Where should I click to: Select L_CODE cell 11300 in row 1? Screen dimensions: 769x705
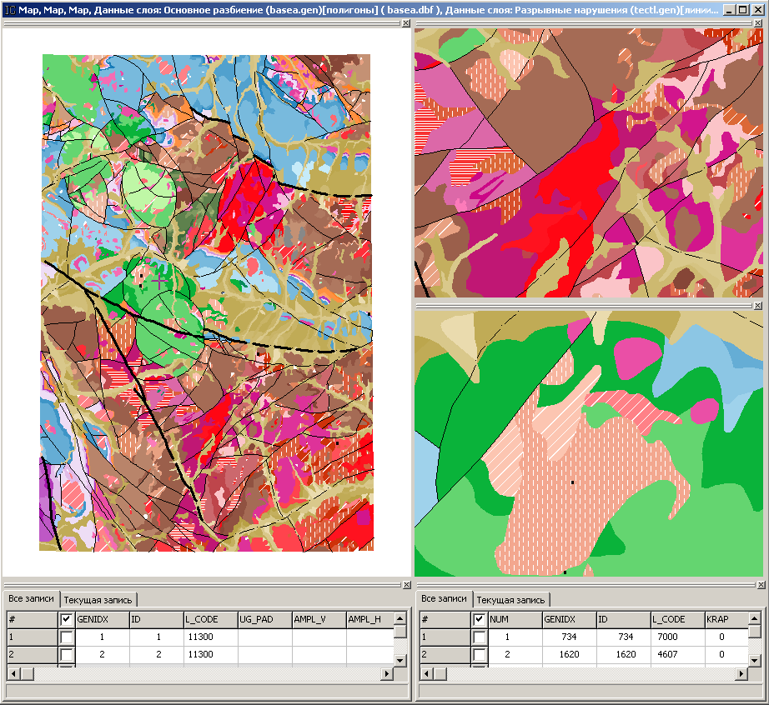211,637
